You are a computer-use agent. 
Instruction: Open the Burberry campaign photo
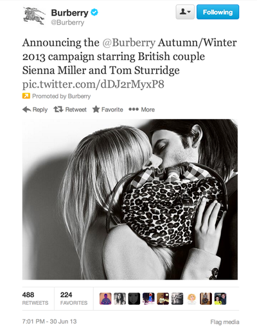click(x=130, y=199)
